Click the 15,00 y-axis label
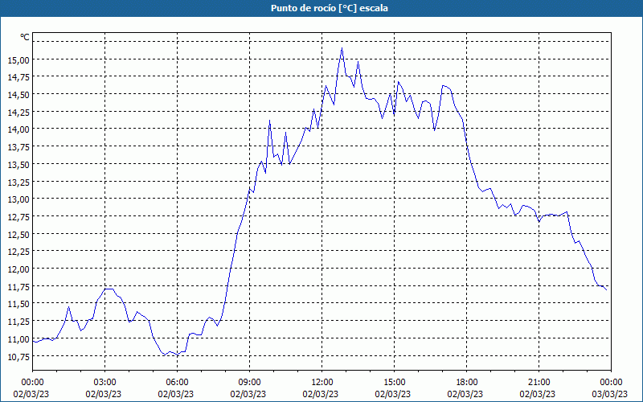Viewport: 643px width, 402px height. point(18,59)
